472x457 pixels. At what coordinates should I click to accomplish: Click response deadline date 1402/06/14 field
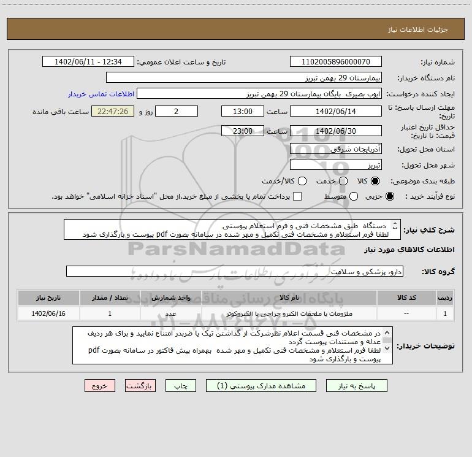point(336,111)
